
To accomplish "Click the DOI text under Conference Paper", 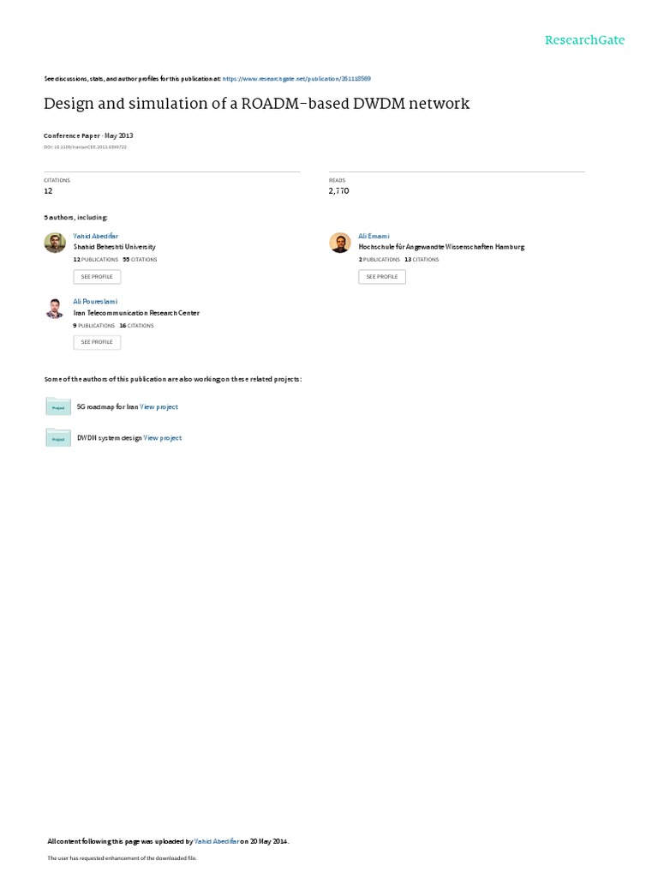I will pos(85,147).
